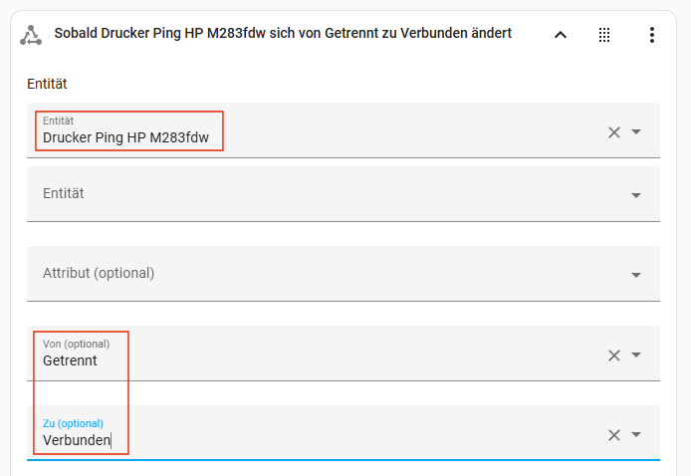This screenshot has height=476, width=691.
Task: Expand the empty Entität dropdown arrow
Action: click(637, 195)
